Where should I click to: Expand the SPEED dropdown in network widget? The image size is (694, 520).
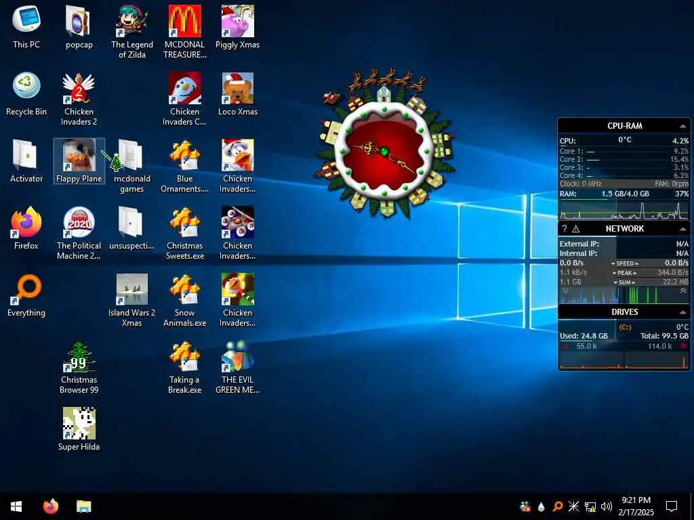[625, 263]
